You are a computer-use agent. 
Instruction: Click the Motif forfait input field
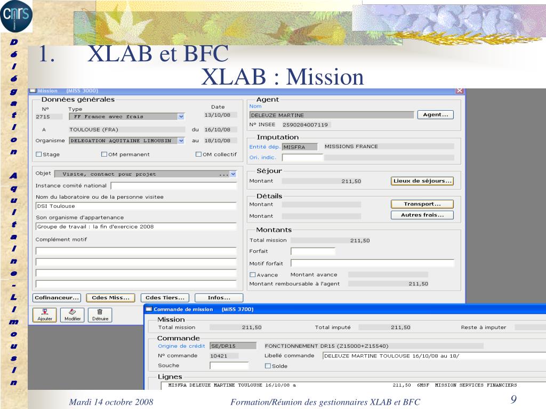(x=372, y=263)
